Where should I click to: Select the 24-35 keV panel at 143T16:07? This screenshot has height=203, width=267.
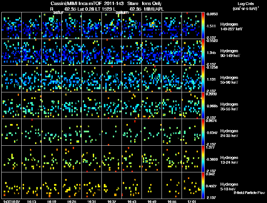[x=12, y=132]
